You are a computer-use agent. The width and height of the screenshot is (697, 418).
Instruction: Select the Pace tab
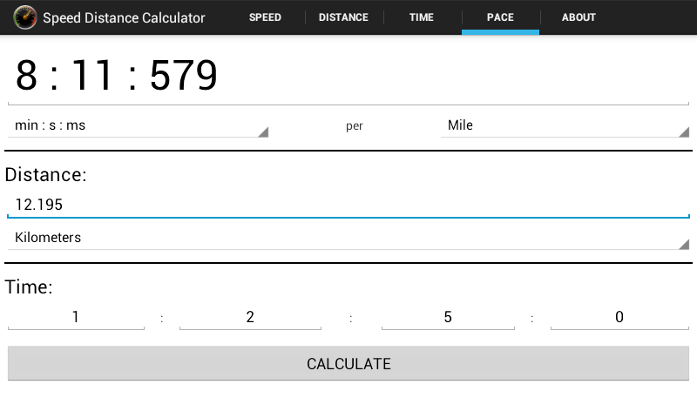point(500,17)
